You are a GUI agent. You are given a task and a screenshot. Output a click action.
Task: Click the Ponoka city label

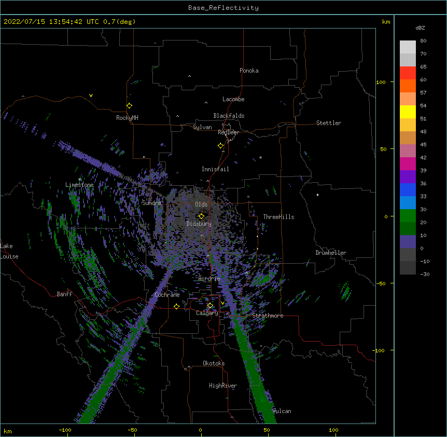(x=249, y=71)
